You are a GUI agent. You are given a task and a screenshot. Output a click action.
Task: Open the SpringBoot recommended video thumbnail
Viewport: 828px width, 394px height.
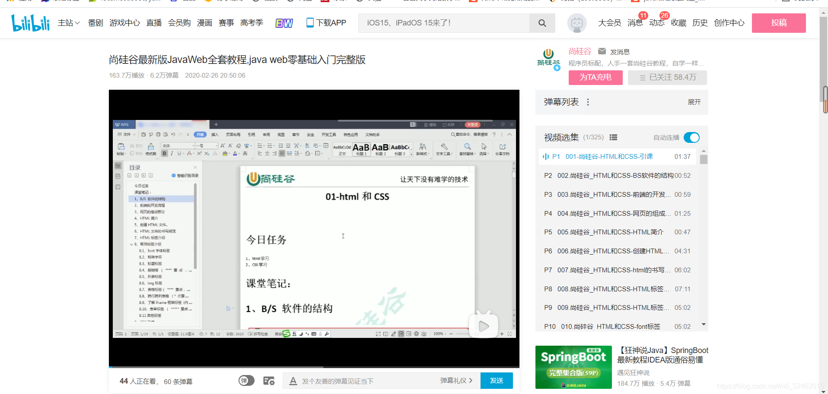[573, 367]
